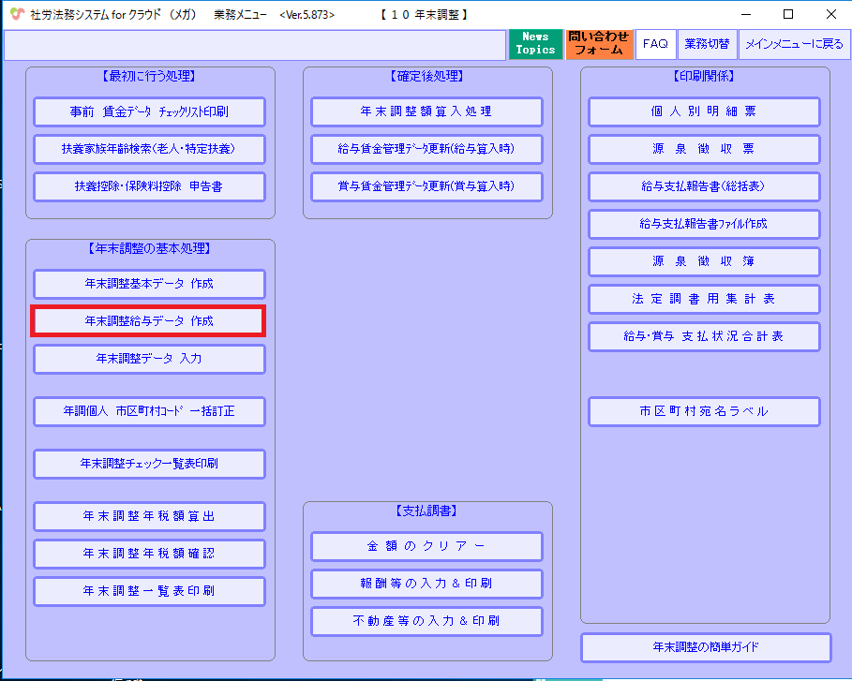The width and height of the screenshot is (852, 681).
Task: Maximize the 業務メニュー window
Action: point(788,15)
